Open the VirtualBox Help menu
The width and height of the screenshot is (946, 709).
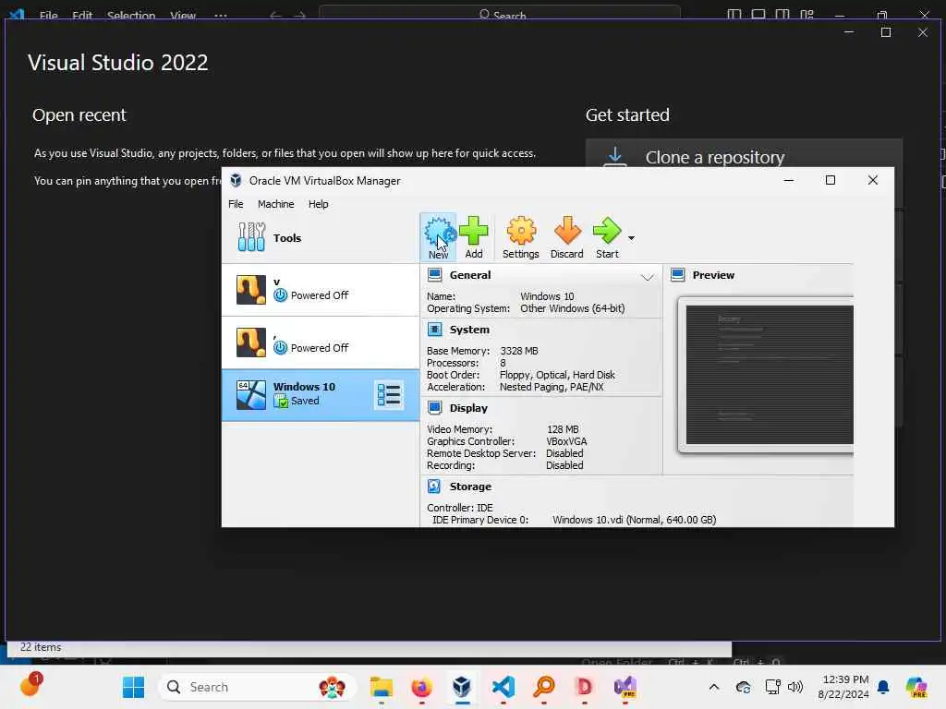[319, 204]
